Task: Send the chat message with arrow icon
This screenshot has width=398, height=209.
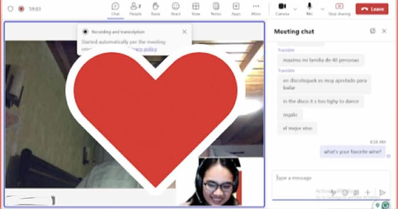Action: tap(383, 193)
